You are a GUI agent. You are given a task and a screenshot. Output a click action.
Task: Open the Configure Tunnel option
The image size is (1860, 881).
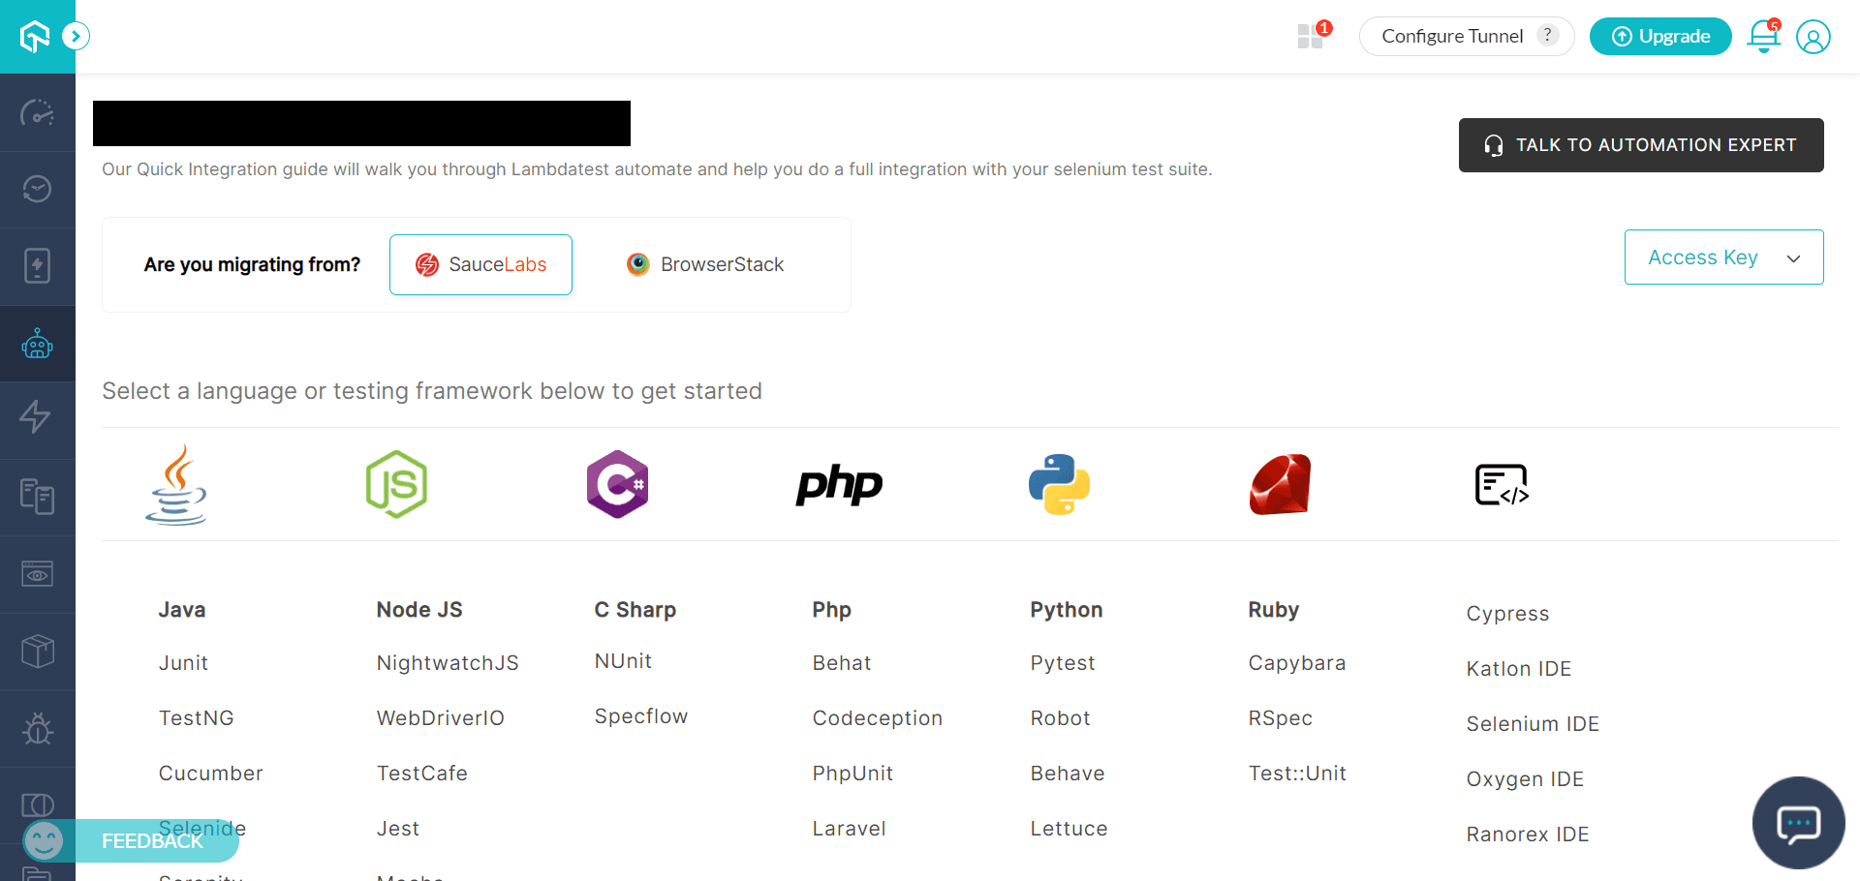point(1452,37)
